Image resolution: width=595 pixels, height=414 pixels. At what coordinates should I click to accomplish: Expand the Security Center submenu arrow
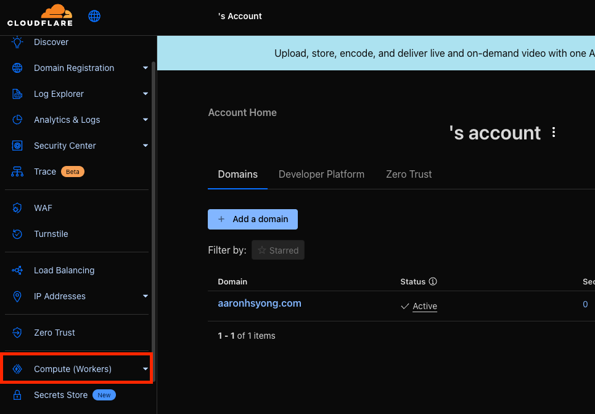click(x=146, y=146)
